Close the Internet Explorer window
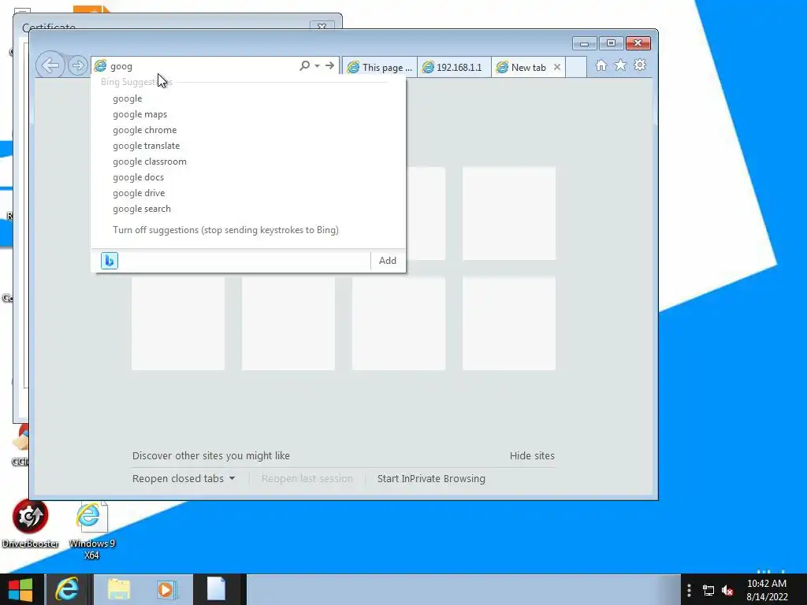807x605 pixels. 638,43
